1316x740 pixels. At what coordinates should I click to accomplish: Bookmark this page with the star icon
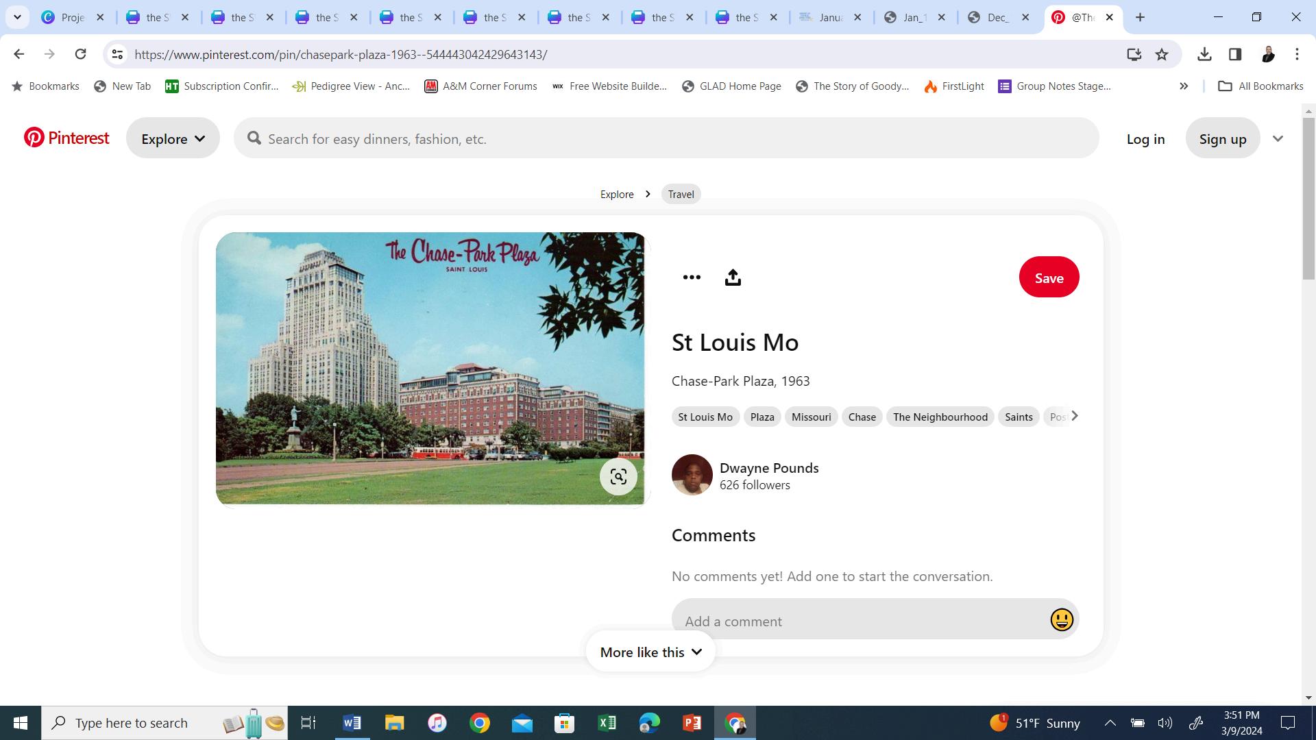click(1162, 54)
